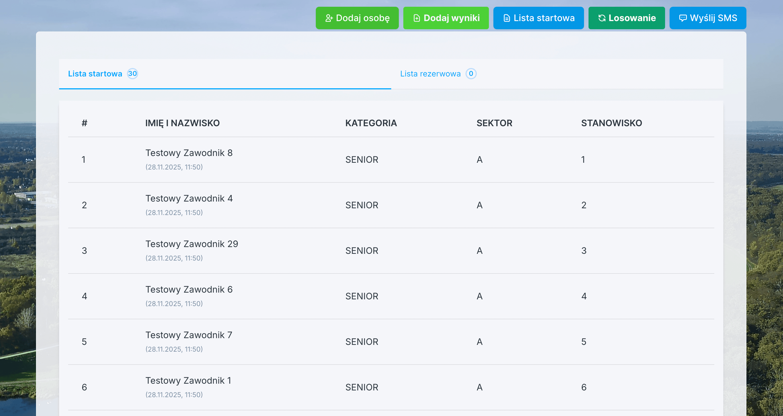This screenshot has height=416, width=783.
Task: Click the chat bubble icon on Wyślij SMS
Action: click(x=683, y=18)
